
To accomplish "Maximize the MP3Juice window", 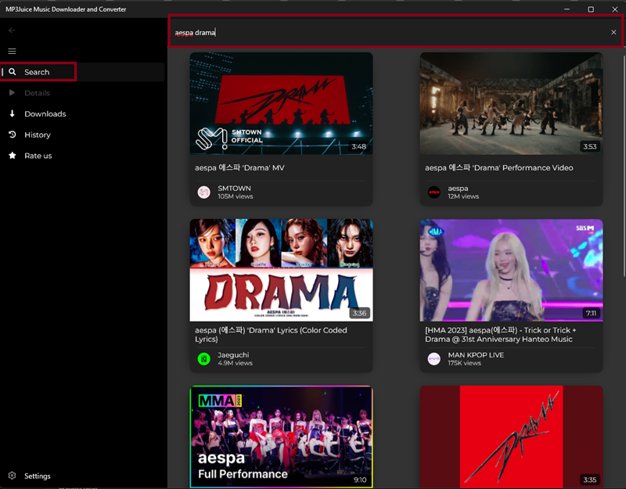I will [591, 9].
